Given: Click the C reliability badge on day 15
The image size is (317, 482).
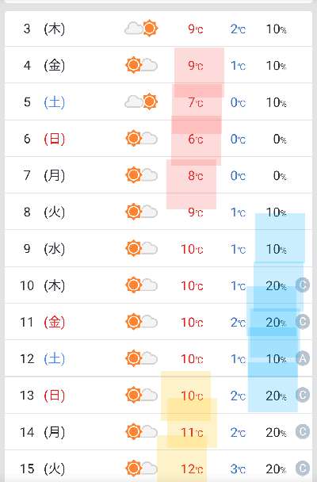Looking at the screenshot, I should [x=302, y=469].
